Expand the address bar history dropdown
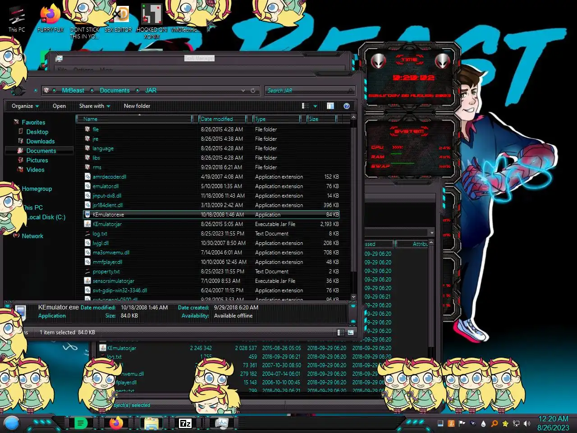Viewport: 577px width, 433px height. click(x=243, y=91)
